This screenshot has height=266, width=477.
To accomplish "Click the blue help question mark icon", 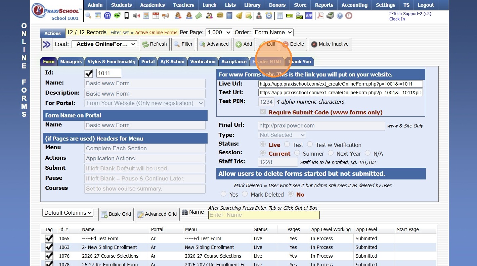I will [340, 15].
